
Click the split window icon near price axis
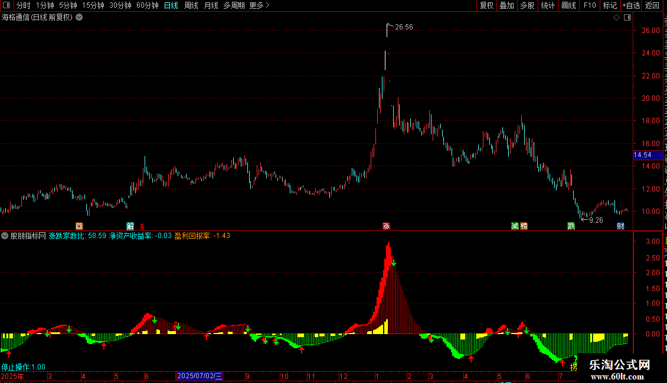(627, 18)
